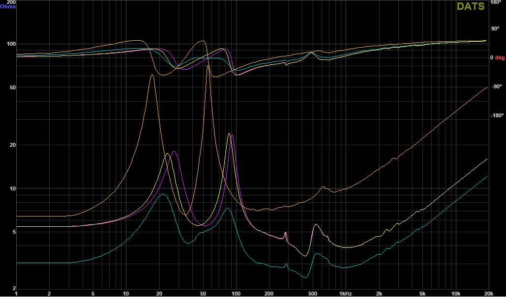Click the 5k frequency axis label
Screen dimensions: 506x297
click(x=422, y=294)
